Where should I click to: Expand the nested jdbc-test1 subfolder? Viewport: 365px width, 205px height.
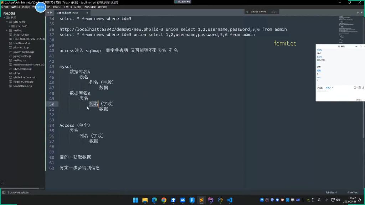pyautogui.click(x=10, y=26)
